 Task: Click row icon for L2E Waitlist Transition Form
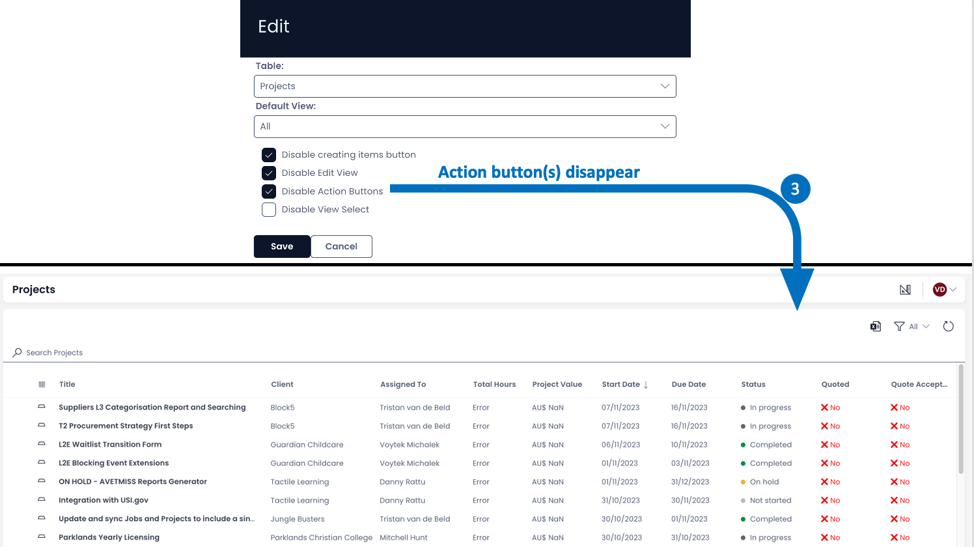42,444
